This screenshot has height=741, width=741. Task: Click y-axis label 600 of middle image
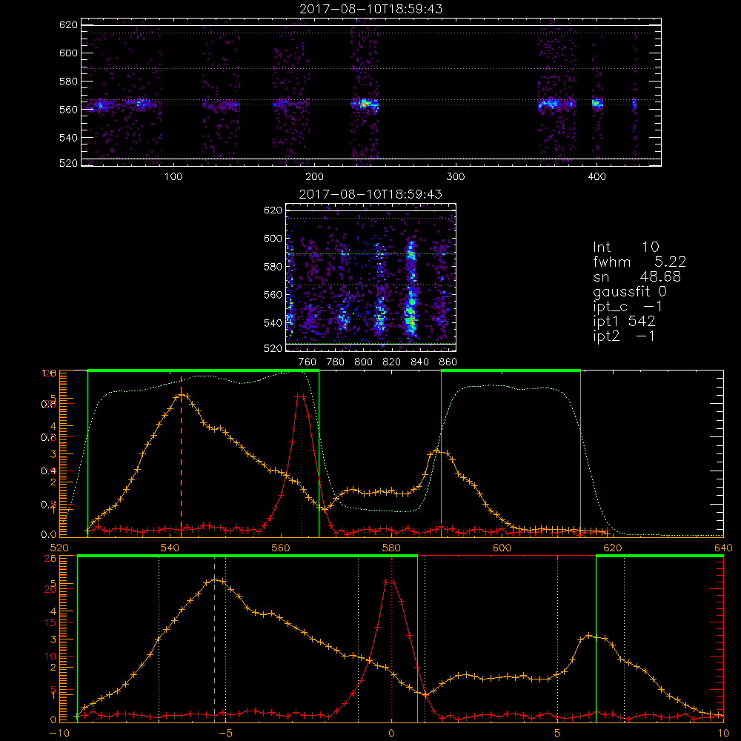click(273, 238)
